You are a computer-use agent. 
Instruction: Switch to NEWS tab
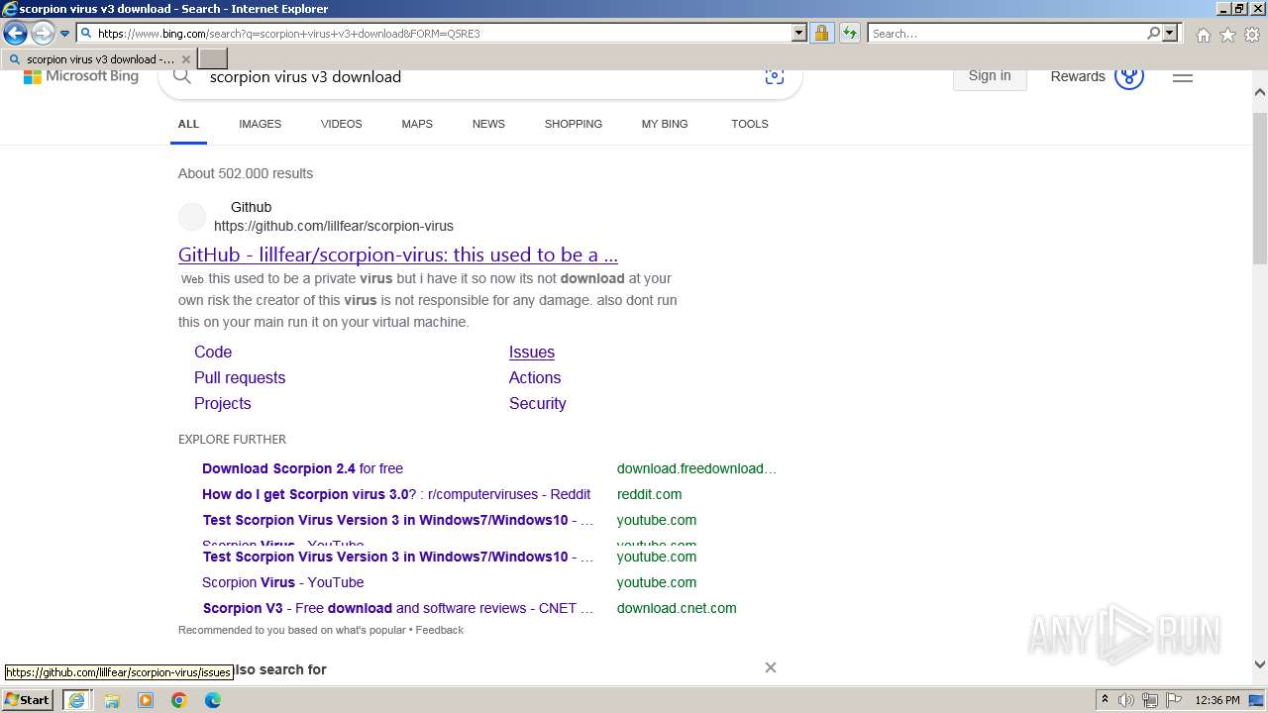[x=488, y=124]
